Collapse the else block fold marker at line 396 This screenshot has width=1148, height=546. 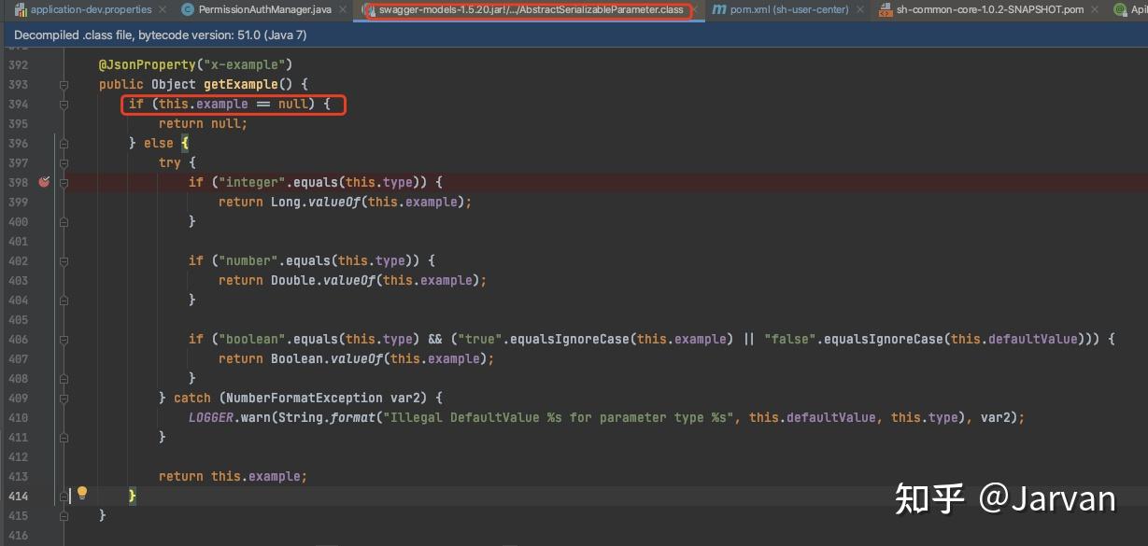pos(62,143)
